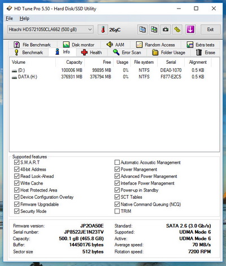Open the AAM speaker tab
Screen dimensions: 226x266
click(x=115, y=45)
